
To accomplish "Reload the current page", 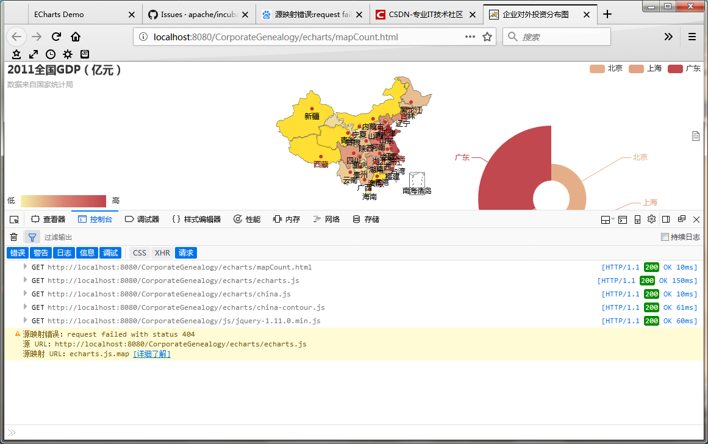I will (x=56, y=37).
